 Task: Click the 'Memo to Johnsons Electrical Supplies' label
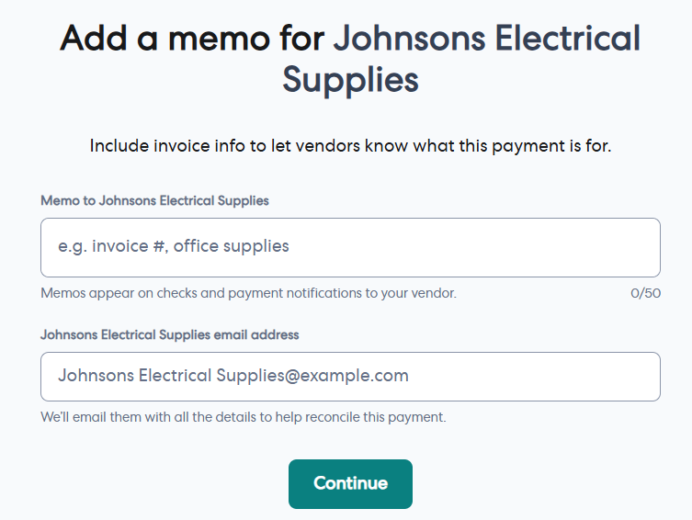point(154,200)
